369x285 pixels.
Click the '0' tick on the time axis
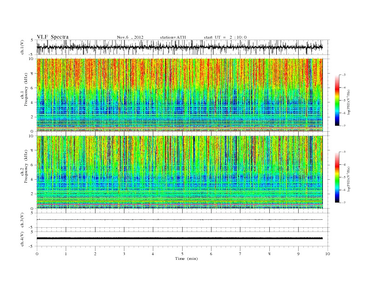pyautogui.click(x=37, y=254)
